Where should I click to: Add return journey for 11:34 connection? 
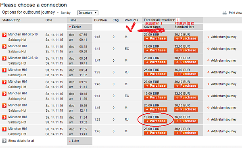coord(222,119)
